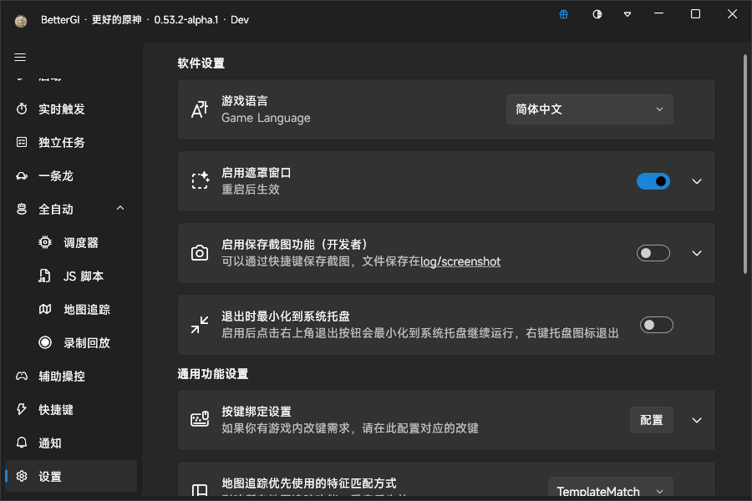Click the script file icon beside JS 脚本
This screenshot has height=501, width=752.
[44, 276]
